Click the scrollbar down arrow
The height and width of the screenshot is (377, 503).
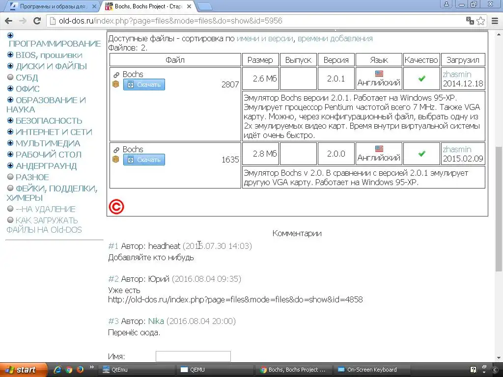click(x=499, y=358)
